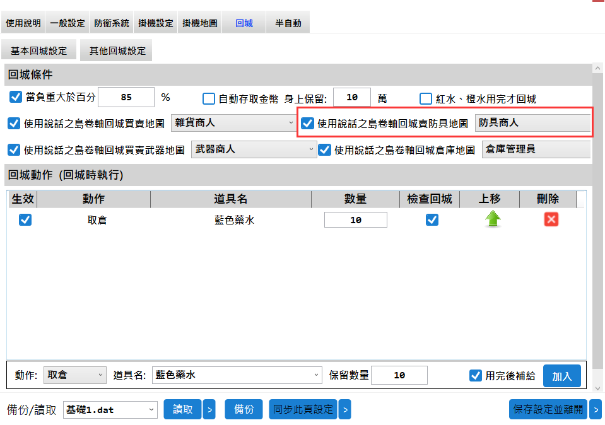Select 其他回城設定 sub-tab
The width and height of the screenshot is (605, 425).
point(117,51)
